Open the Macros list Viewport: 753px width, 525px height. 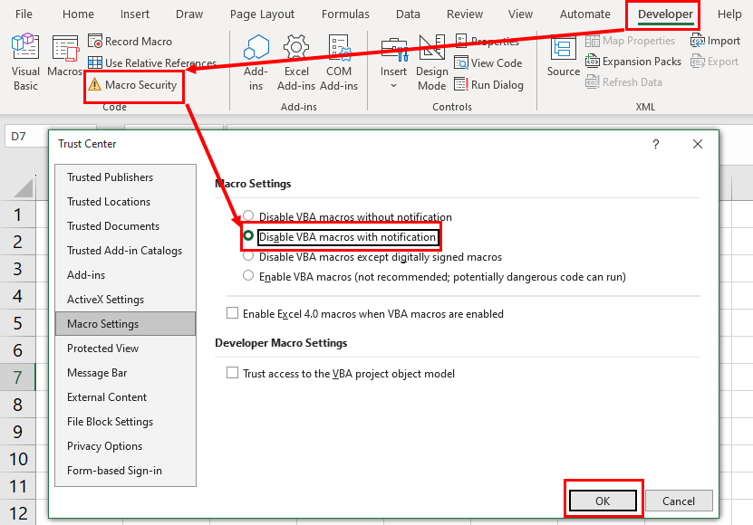tap(64, 55)
